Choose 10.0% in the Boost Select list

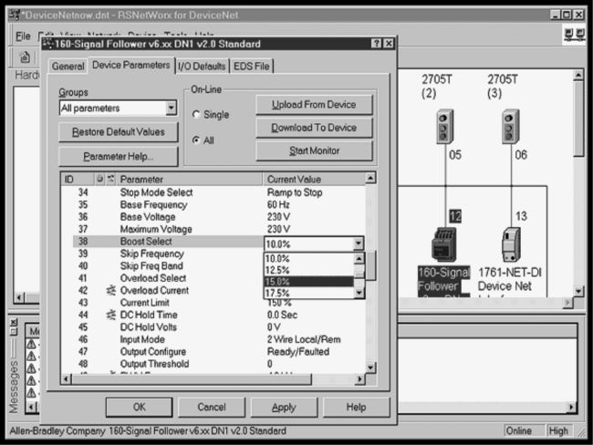(308, 259)
